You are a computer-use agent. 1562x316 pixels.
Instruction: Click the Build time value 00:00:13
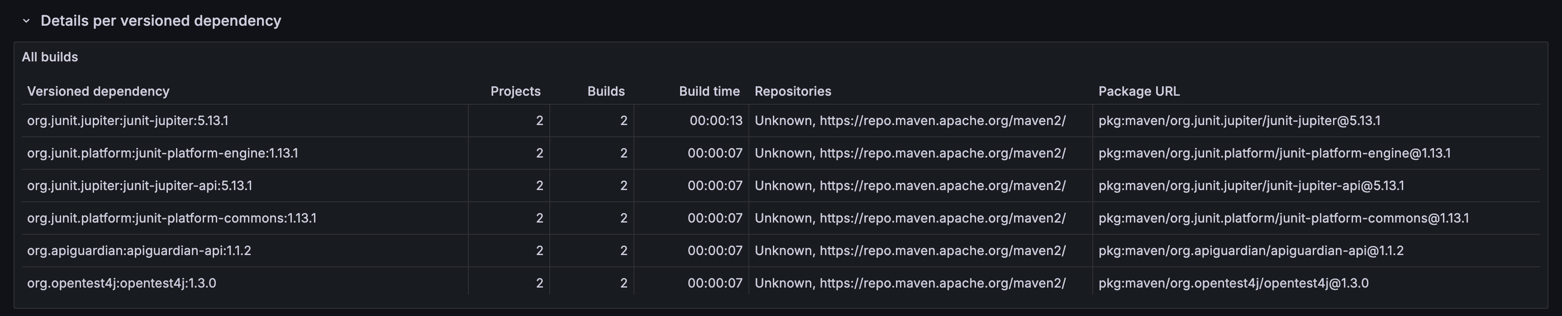716,121
